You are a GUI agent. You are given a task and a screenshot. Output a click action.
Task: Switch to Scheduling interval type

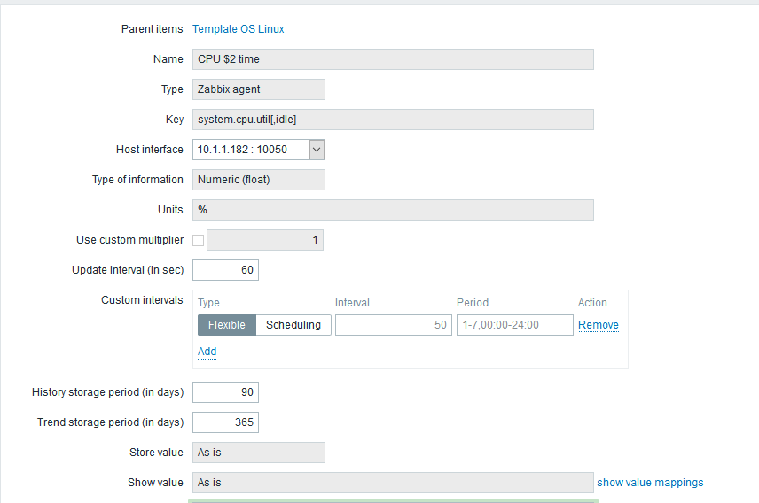293,325
